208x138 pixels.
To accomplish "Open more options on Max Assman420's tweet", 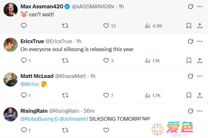I will 200,6.
